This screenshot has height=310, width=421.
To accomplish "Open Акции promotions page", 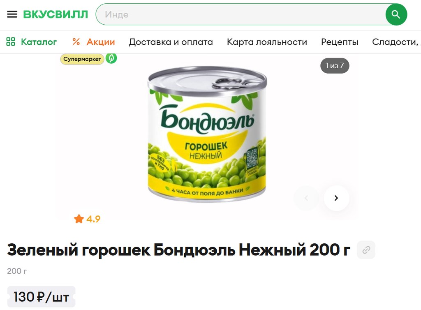I will coord(101,42).
